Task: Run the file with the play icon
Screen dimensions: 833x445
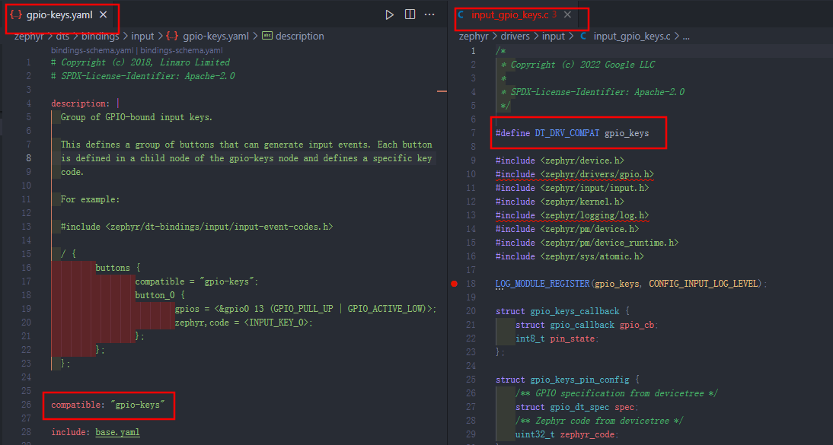Action: coord(389,14)
